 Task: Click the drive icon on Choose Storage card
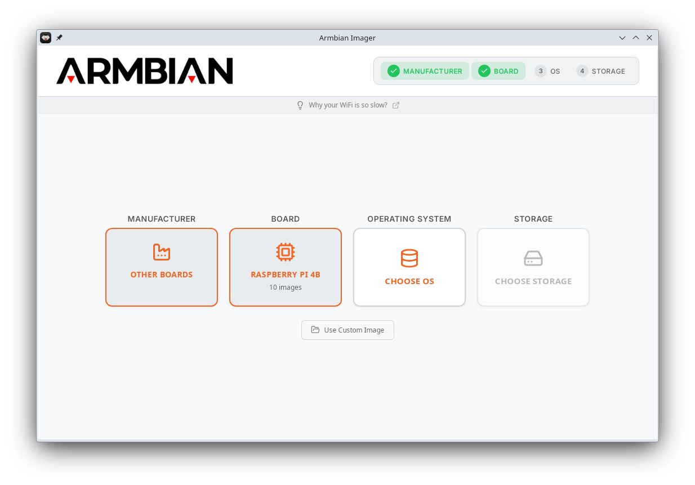(533, 258)
